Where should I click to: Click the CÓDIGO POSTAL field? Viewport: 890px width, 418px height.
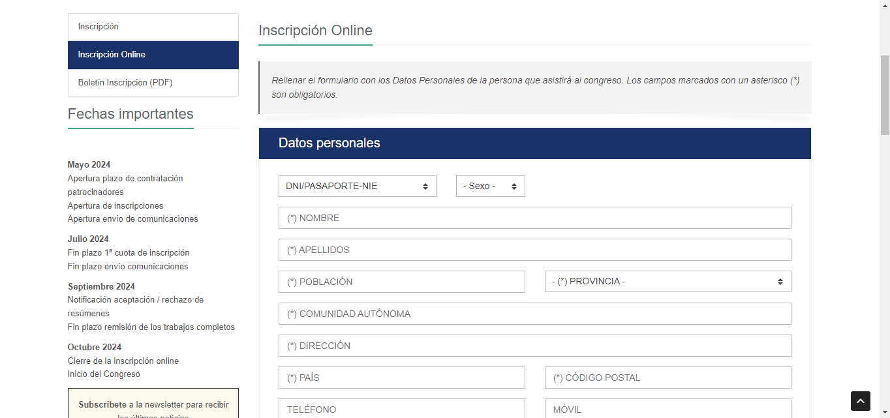667,378
